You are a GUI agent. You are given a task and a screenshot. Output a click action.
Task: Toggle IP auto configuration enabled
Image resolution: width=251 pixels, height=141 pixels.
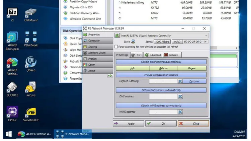[161, 75]
